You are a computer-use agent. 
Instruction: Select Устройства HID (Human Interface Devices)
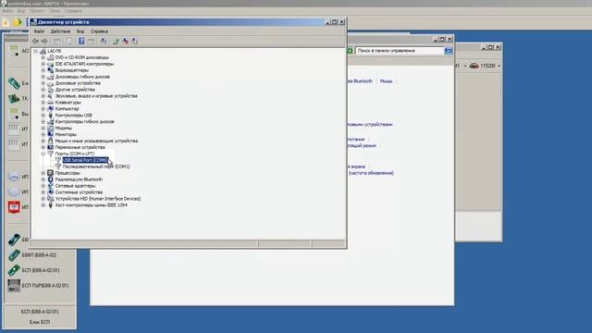click(x=98, y=199)
